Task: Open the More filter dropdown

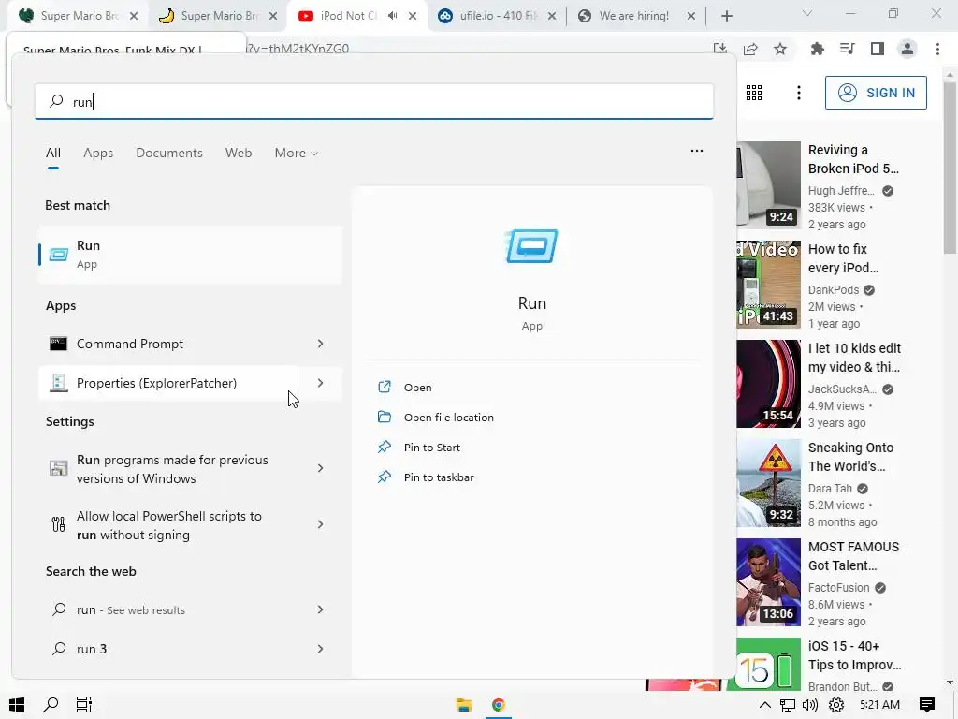Action: (x=297, y=153)
